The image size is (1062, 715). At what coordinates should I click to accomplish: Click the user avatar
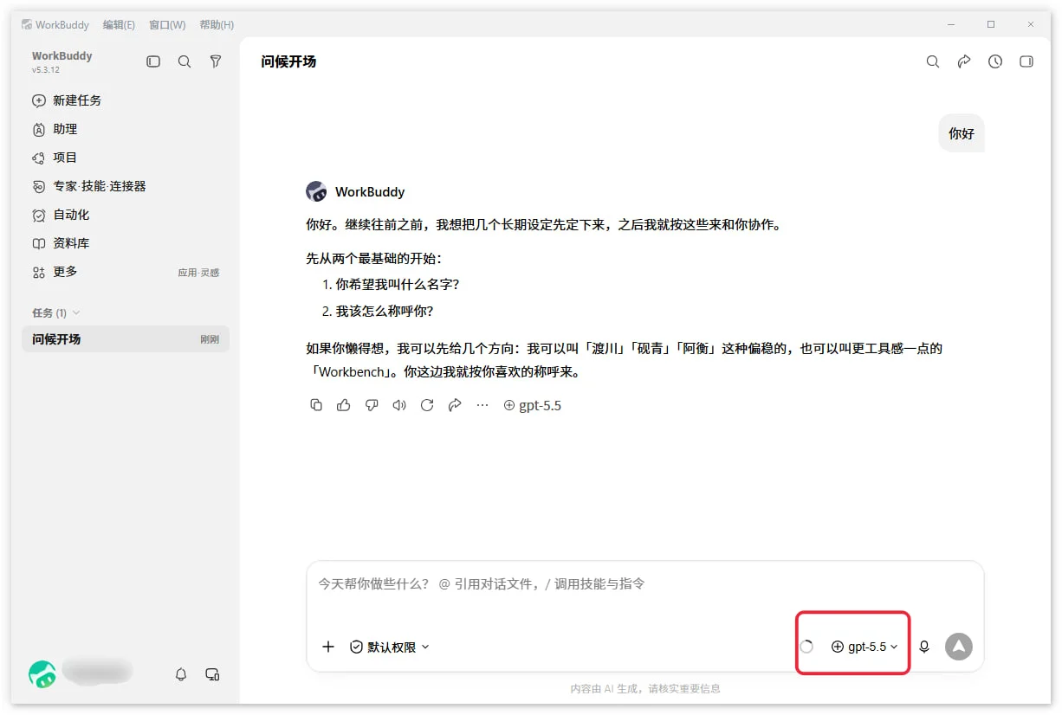pyautogui.click(x=42, y=673)
